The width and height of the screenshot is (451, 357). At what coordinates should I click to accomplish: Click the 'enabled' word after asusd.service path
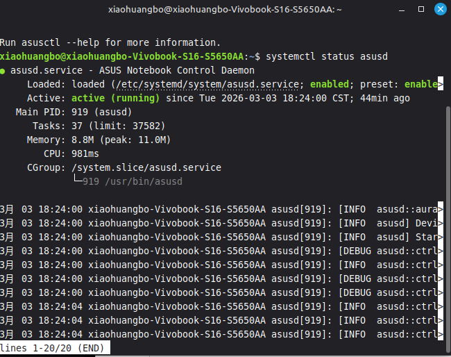tap(330, 84)
